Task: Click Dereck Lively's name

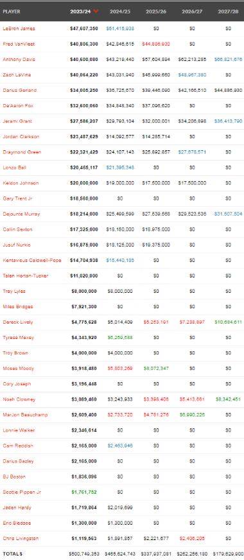Action: point(18,322)
